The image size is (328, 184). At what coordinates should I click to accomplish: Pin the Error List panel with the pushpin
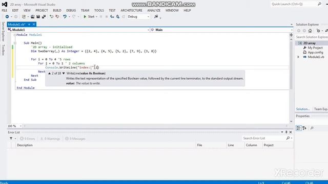(286, 132)
